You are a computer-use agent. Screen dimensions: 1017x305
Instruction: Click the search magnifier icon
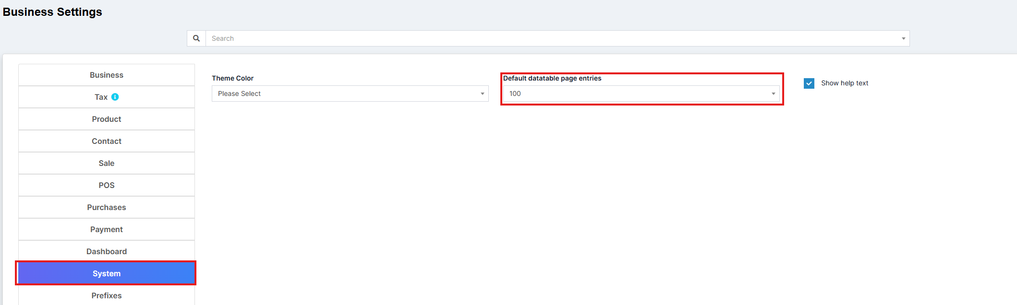coord(196,38)
